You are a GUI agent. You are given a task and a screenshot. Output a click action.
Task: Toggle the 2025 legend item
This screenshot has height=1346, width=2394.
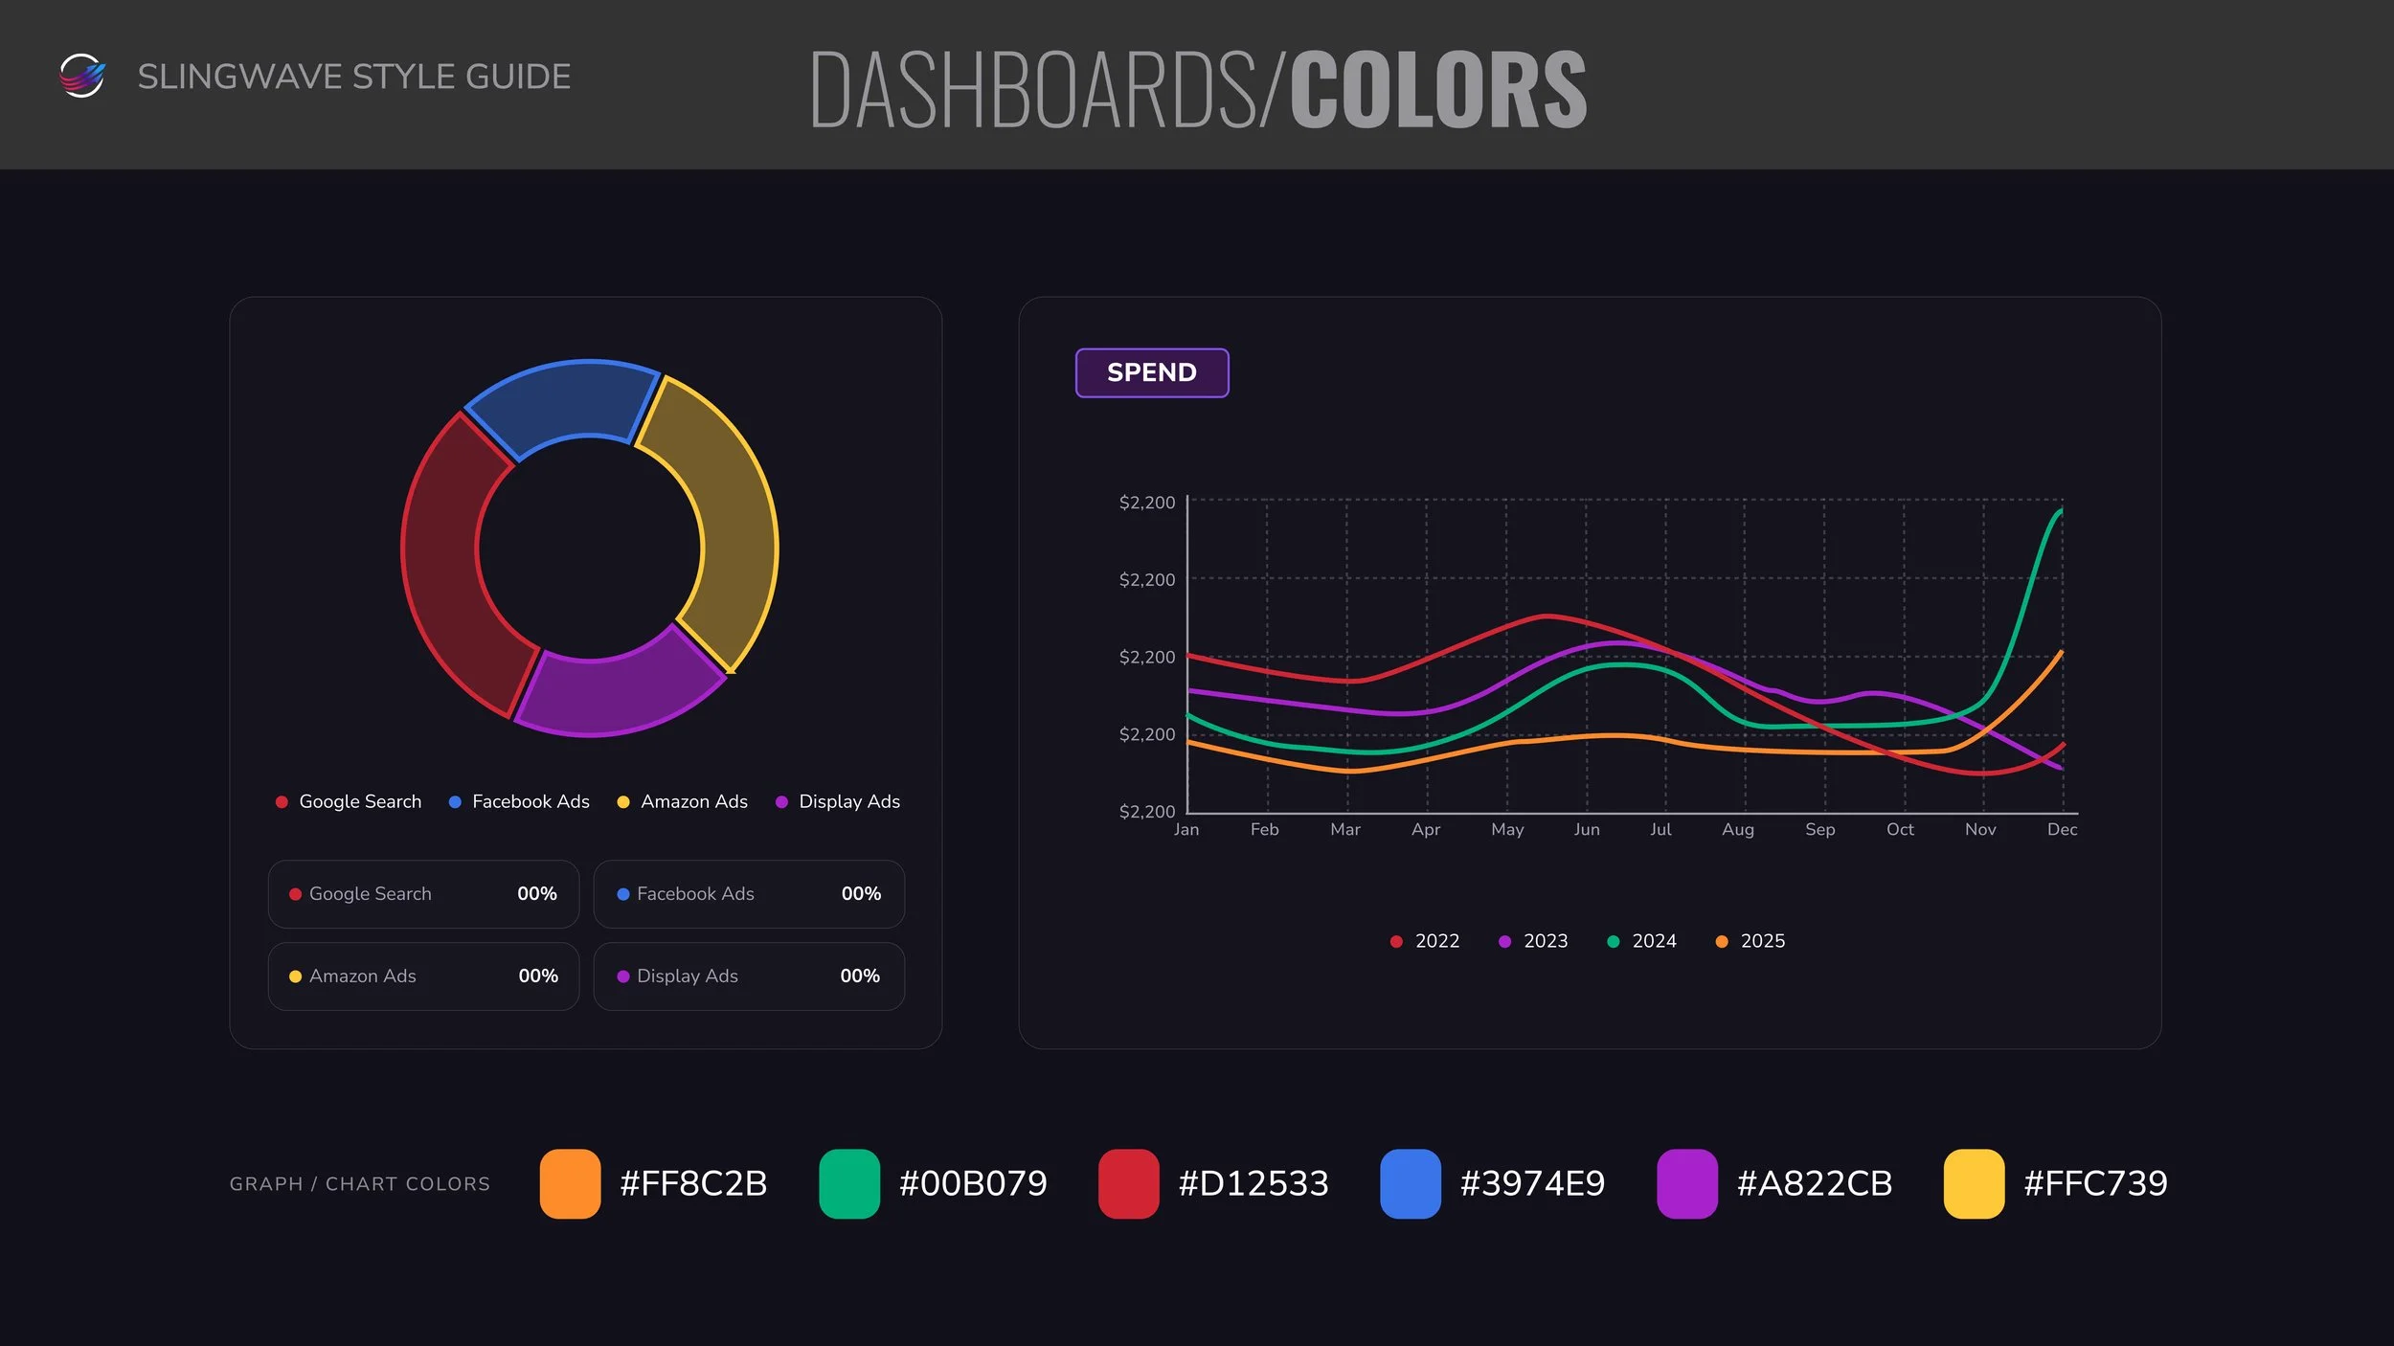pos(1750,941)
